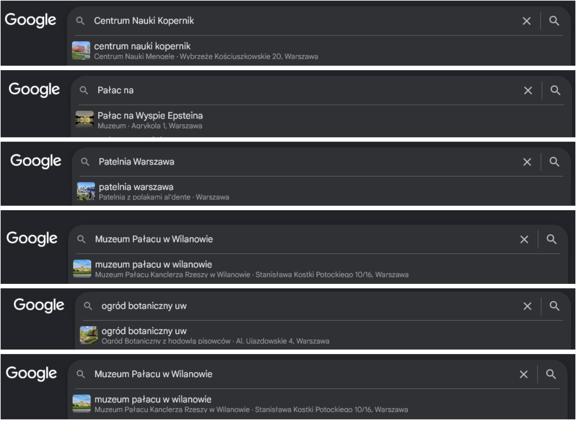The width and height of the screenshot is (577, 421).
Task: Click the Google logo beside Centrum Nauki Kopernik
Action: pyautogui.click(x=30, y=20)
